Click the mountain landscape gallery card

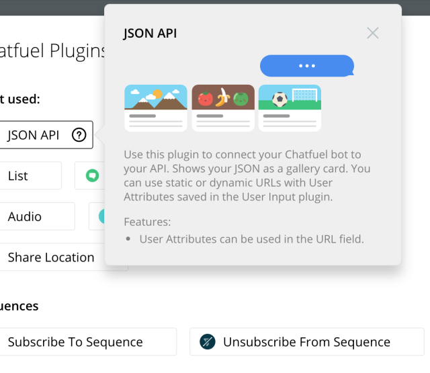pos(156,108)
